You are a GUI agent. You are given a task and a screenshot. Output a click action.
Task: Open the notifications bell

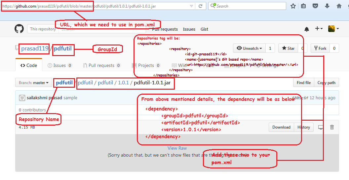307,29
